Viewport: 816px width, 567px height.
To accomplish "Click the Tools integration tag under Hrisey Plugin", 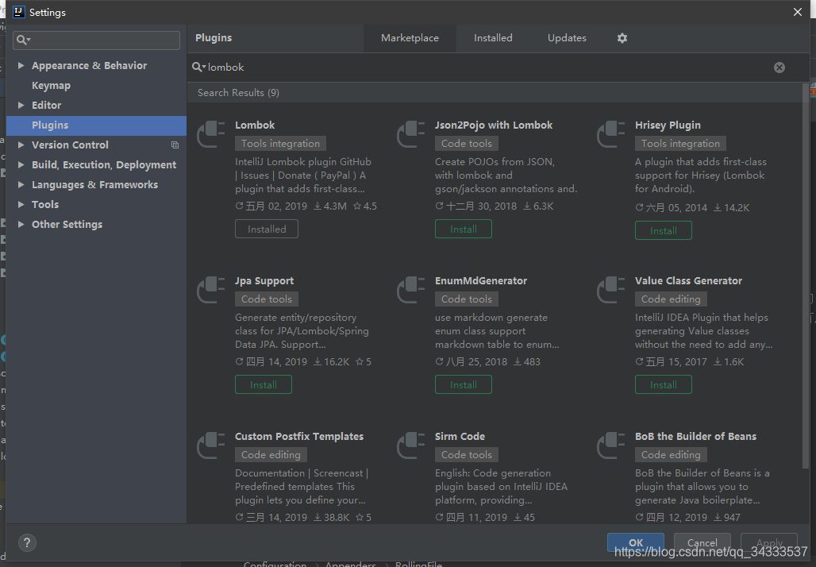I will click(680, 143).
